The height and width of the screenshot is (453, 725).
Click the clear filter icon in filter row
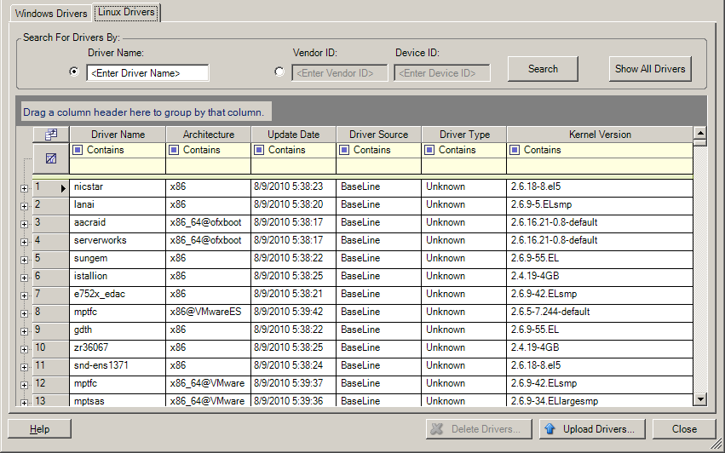click(51, 158)
